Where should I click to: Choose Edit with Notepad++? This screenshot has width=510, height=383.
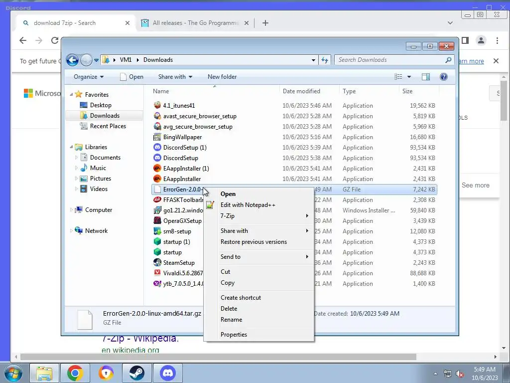[x=259, y=205]
